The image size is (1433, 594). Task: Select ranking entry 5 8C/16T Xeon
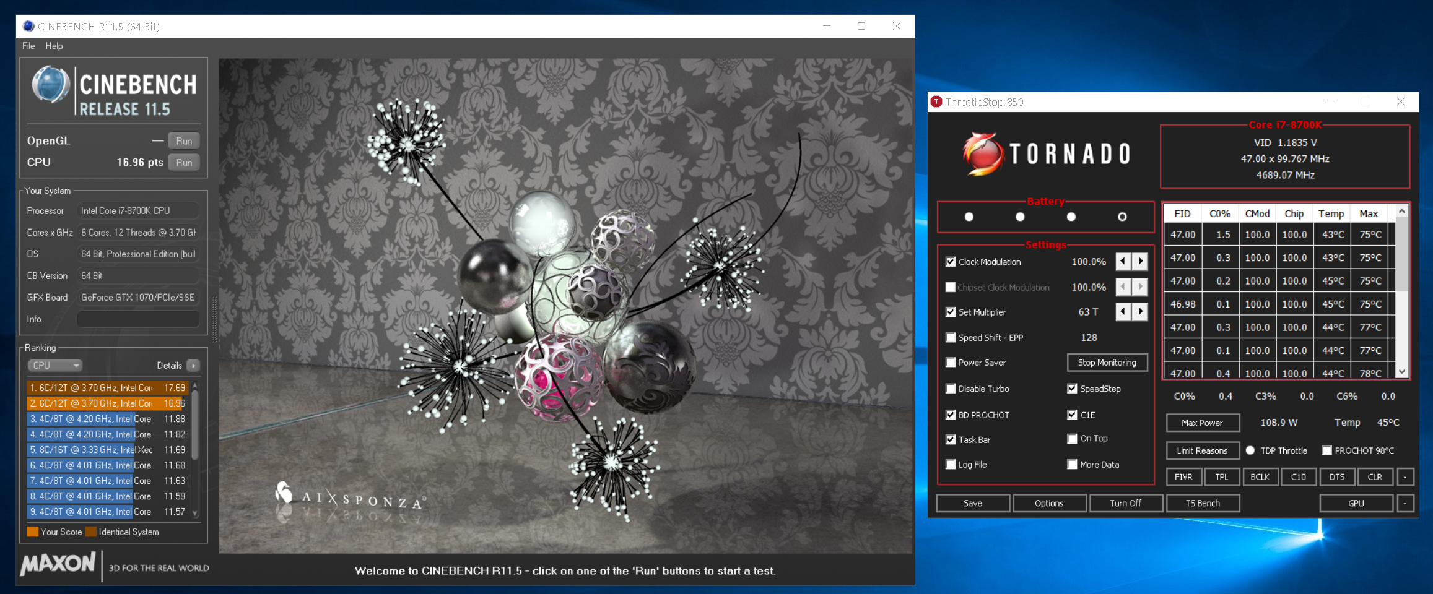tap(107, 450)
